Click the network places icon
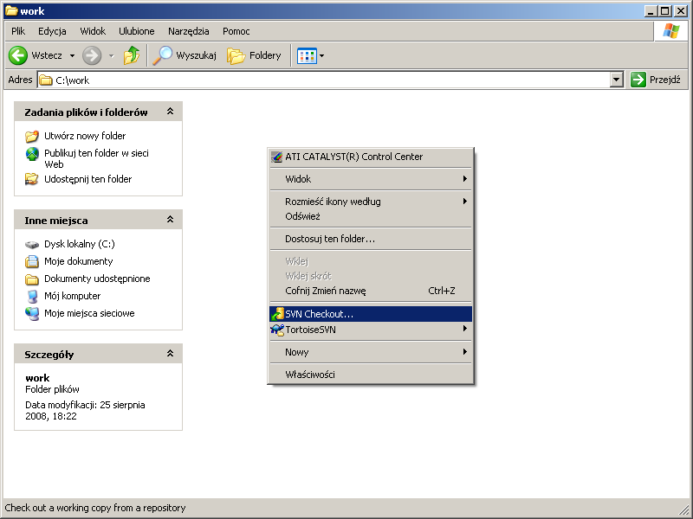Viewport: 693px width, 519px height. pos(32,313)
